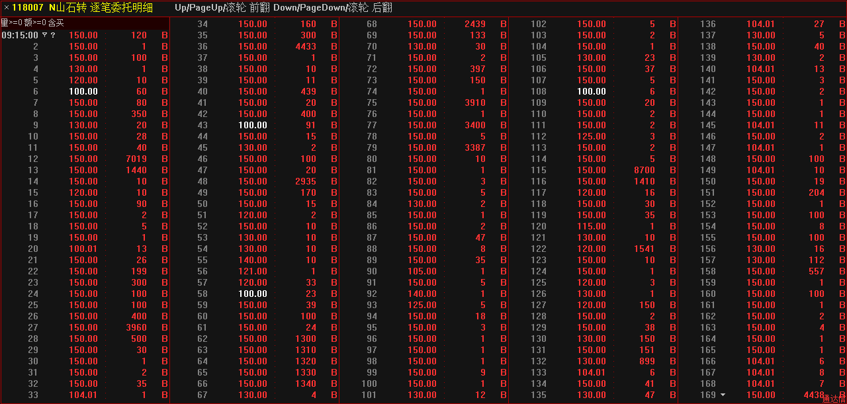The image size is (847, 404).
Task: Select the quantity 2439 in row 68
Action: pos(475,24)
